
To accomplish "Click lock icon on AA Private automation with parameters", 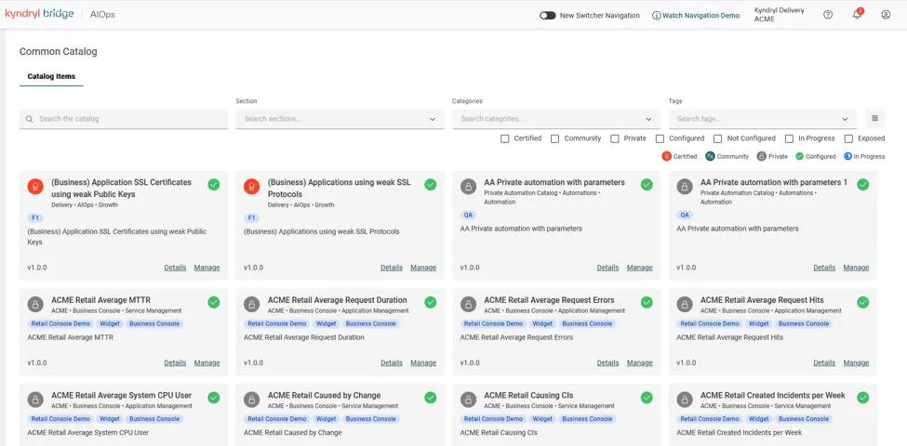I will click(x=468, y=186).
